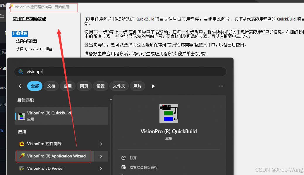Select the 网页 filter tab
304x175 pixels.
point(84,86)
